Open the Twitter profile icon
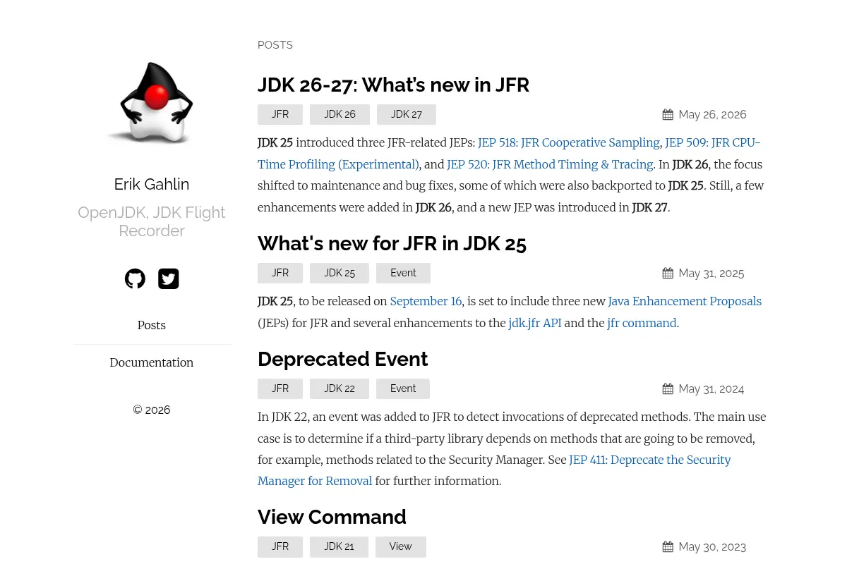847x564 pixels. pos(168,278)
